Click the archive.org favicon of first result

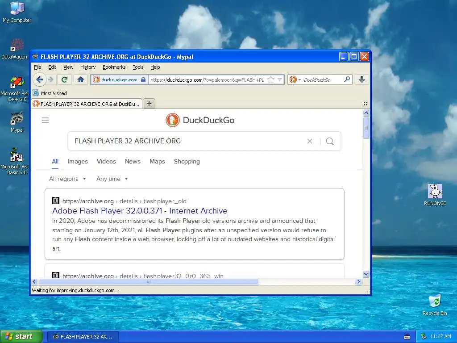click(x=56, y=201)
